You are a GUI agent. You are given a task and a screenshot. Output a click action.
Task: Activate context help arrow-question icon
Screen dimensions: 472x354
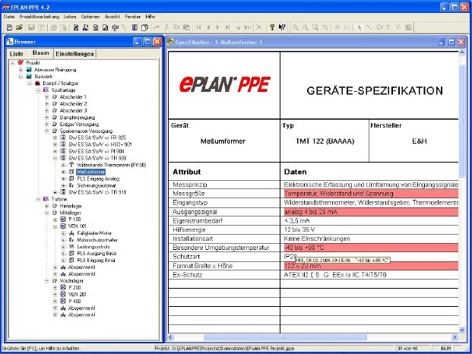click(282, 27)
